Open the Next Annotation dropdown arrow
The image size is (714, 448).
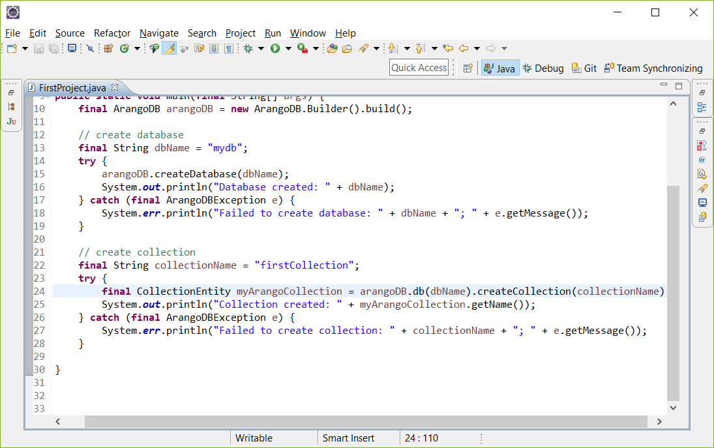pos(407,48)
